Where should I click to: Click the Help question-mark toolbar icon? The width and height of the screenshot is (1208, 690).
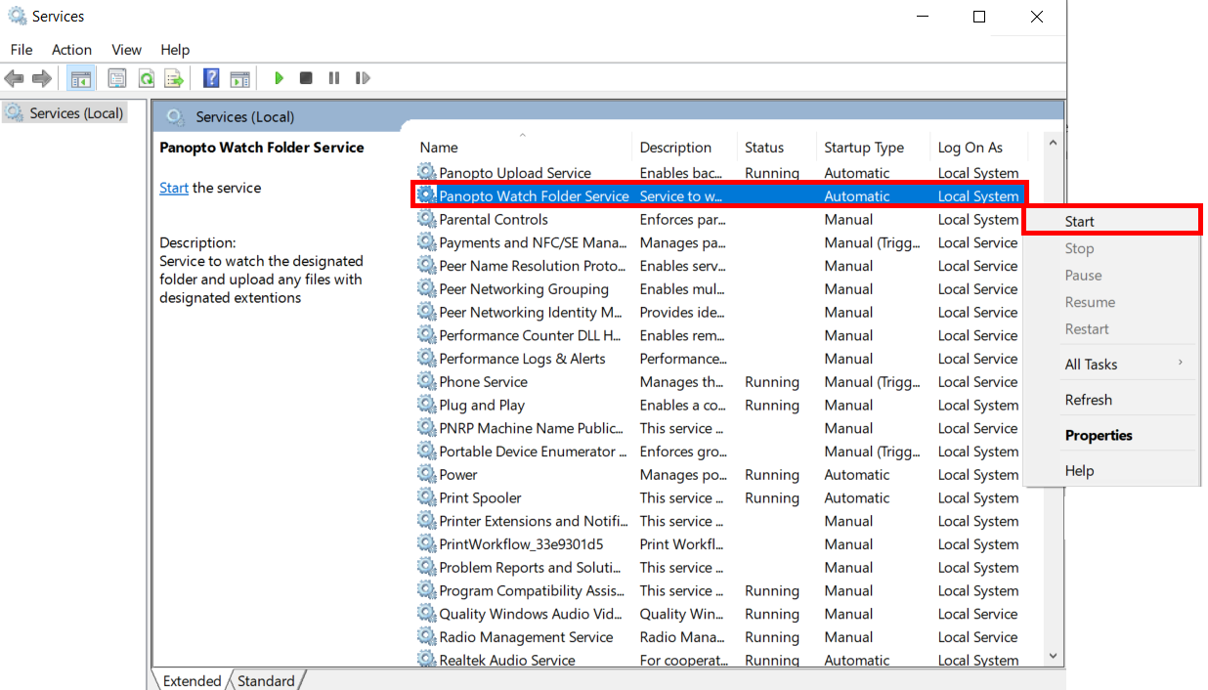pyautogui.click(x=211, y=78)
